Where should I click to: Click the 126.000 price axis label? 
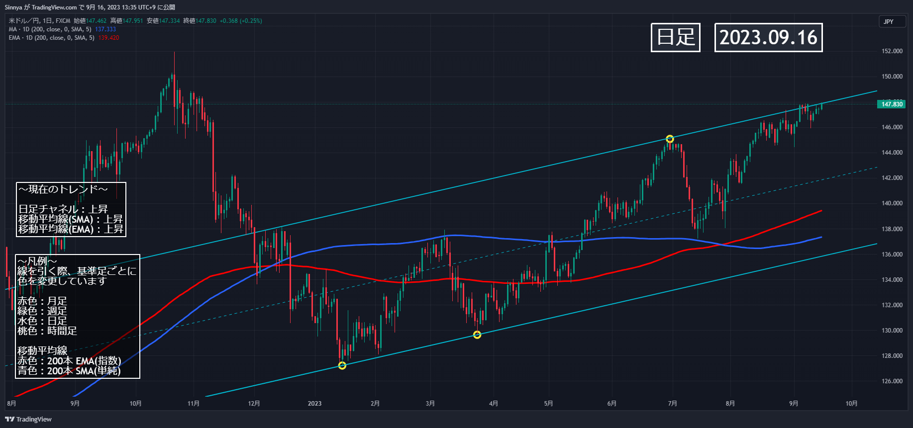coord(892,381)
